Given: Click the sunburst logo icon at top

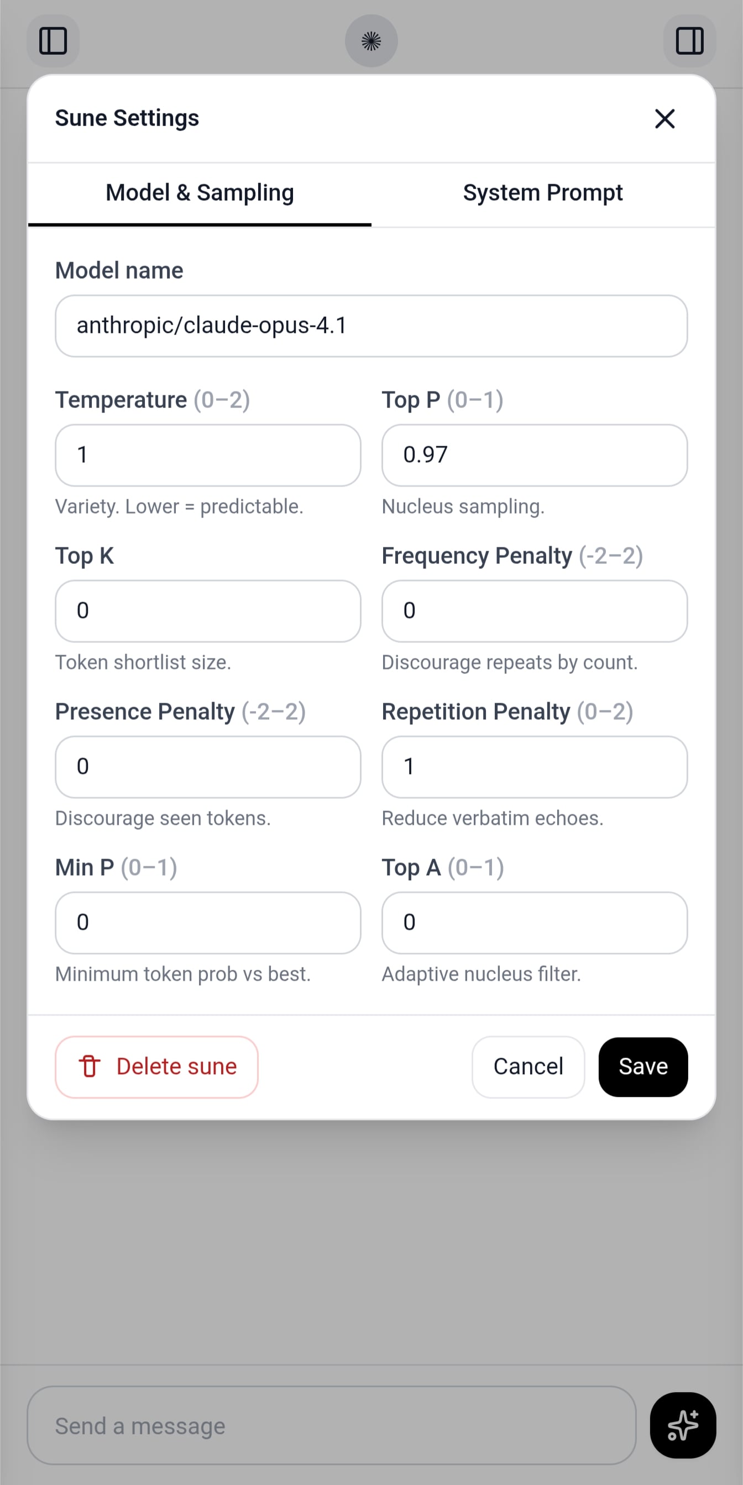Looking at the screenshot, I should pos(371,41).
